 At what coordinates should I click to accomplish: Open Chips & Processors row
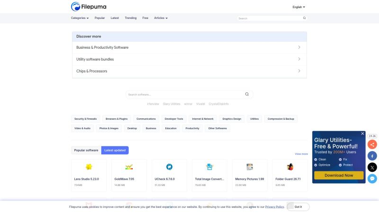pyautogui.click(x=189, y=71)
